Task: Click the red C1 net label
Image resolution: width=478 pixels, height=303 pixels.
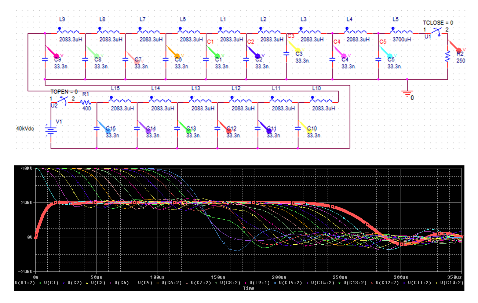Action: coord(210,42)
